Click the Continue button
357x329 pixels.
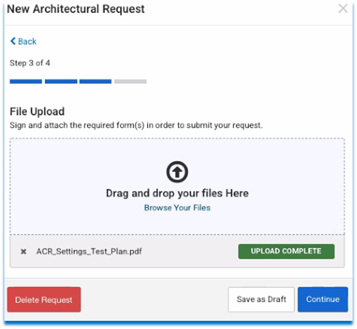point(323,299)
